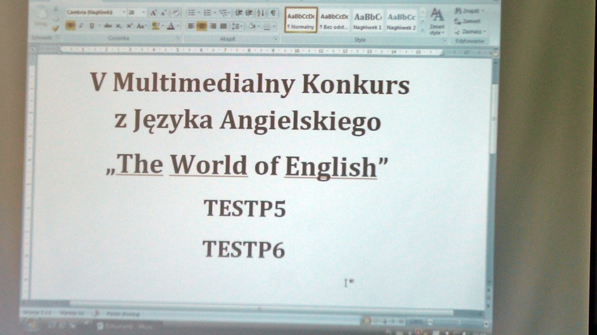597x335 pixels.
Task: Select the Bez odstępów style
Action: pyautogui.click(x=335, y=20)
